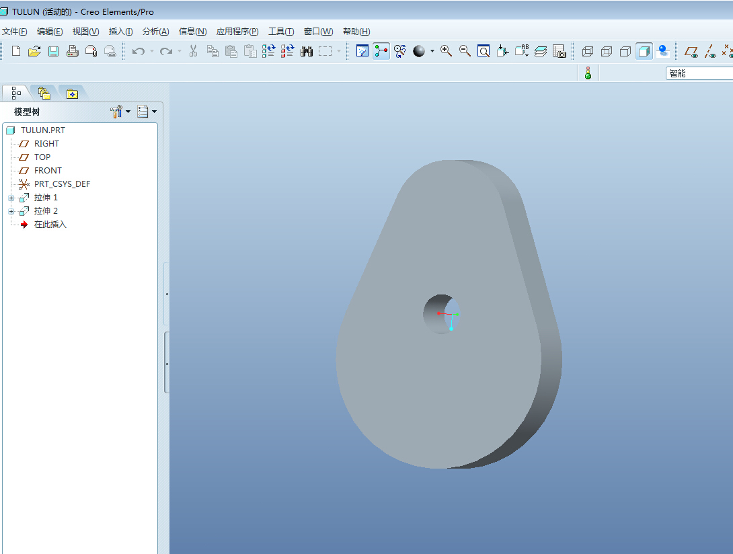Open appearance gallery sphere icon
The image size is (733, 554).
coord(419,51)
